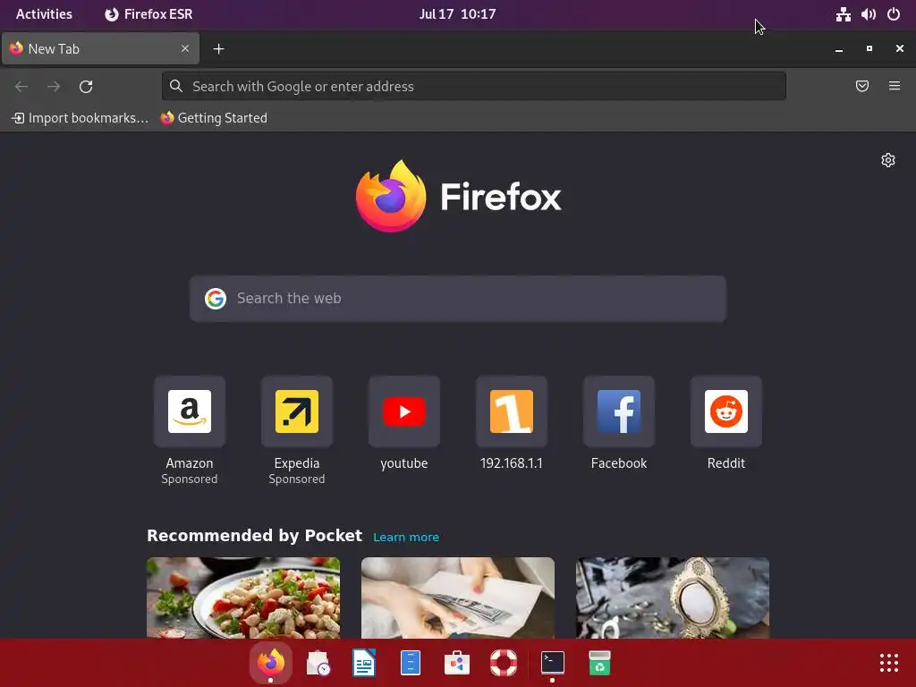Click the Activities overview button
The height and width of the screenshot is (687, 916).
(x=45, y=14)
